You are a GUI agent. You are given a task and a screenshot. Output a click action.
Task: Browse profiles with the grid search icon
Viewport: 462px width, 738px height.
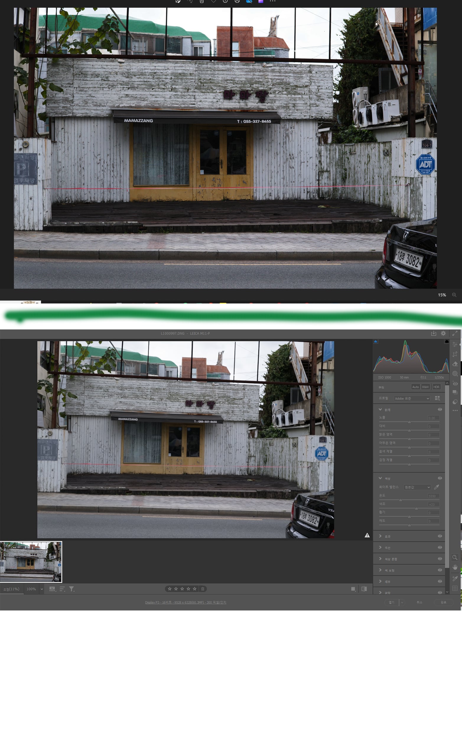[x=437, y=398]
